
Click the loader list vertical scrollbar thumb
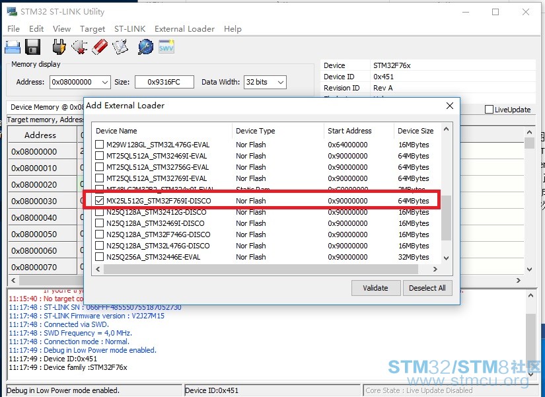[447, 217]
